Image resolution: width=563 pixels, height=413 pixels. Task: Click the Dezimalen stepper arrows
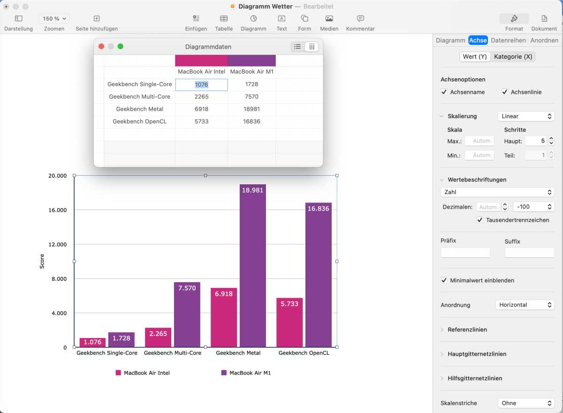click(x=505, y=207)
